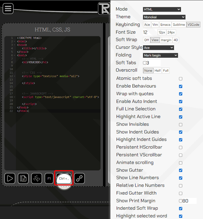Set Overscroll to Half

coord(157,70)
